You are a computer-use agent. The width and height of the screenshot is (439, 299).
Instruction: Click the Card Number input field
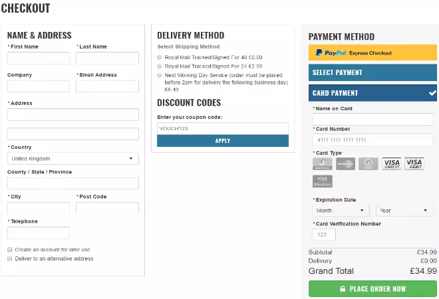coord(372,140)
